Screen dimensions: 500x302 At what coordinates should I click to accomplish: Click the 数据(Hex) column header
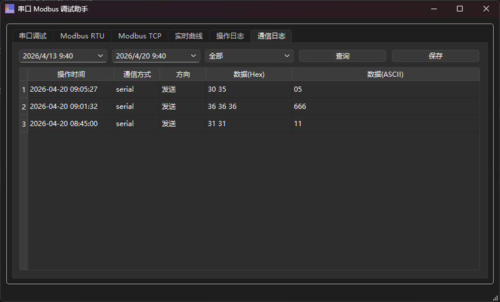tap(249, 74)
